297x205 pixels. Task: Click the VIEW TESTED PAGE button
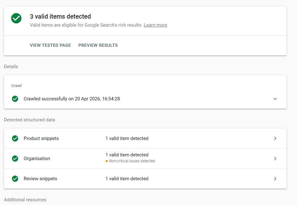(50, 45)
